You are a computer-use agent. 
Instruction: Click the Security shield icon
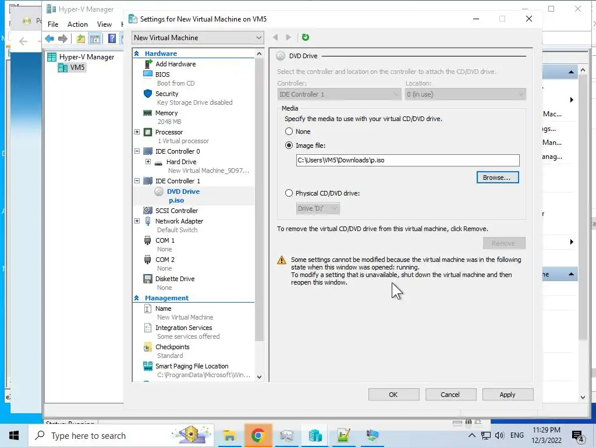click(148, 94)
